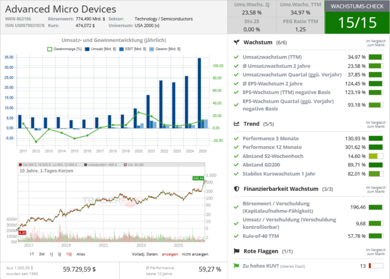The height and width of the screenshot is (279, 390).
Task: Click Div.25 value 0,00 %
Action: [x=252, y=29]
